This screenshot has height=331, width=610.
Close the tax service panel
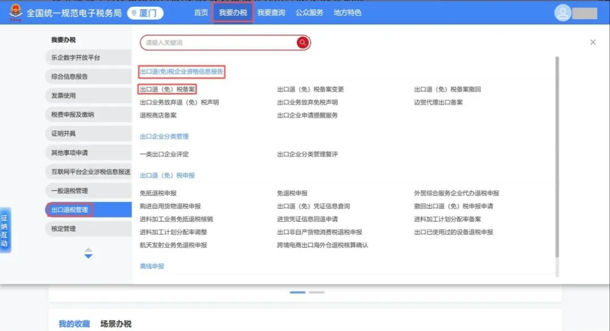point(592,42)
